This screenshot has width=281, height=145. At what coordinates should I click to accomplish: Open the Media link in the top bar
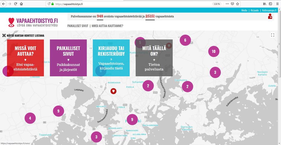[244, 10]
